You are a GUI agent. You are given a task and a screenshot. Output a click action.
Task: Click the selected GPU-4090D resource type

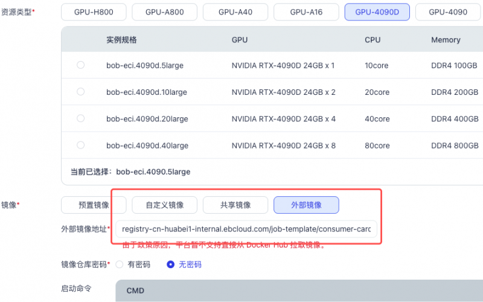(377, 11)
